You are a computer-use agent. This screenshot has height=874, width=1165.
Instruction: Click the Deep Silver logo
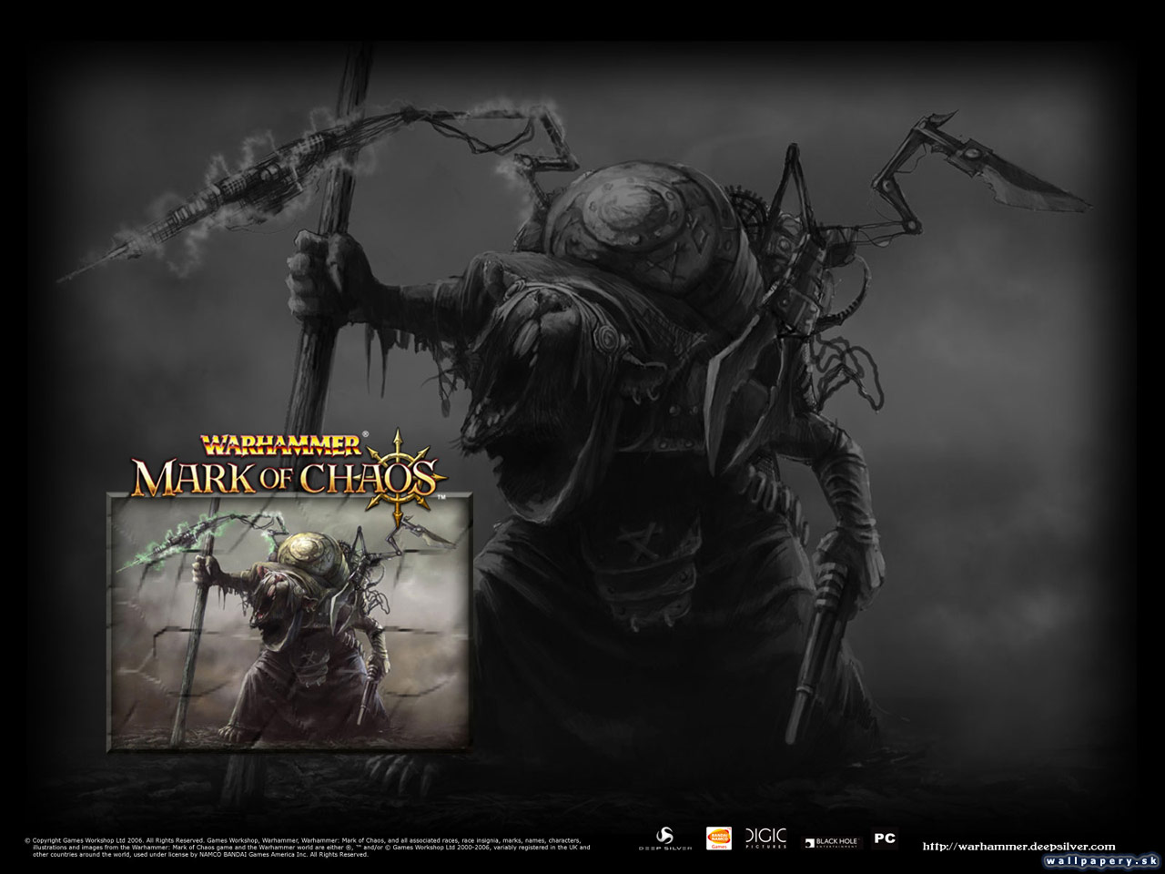[x=664, y=838]
